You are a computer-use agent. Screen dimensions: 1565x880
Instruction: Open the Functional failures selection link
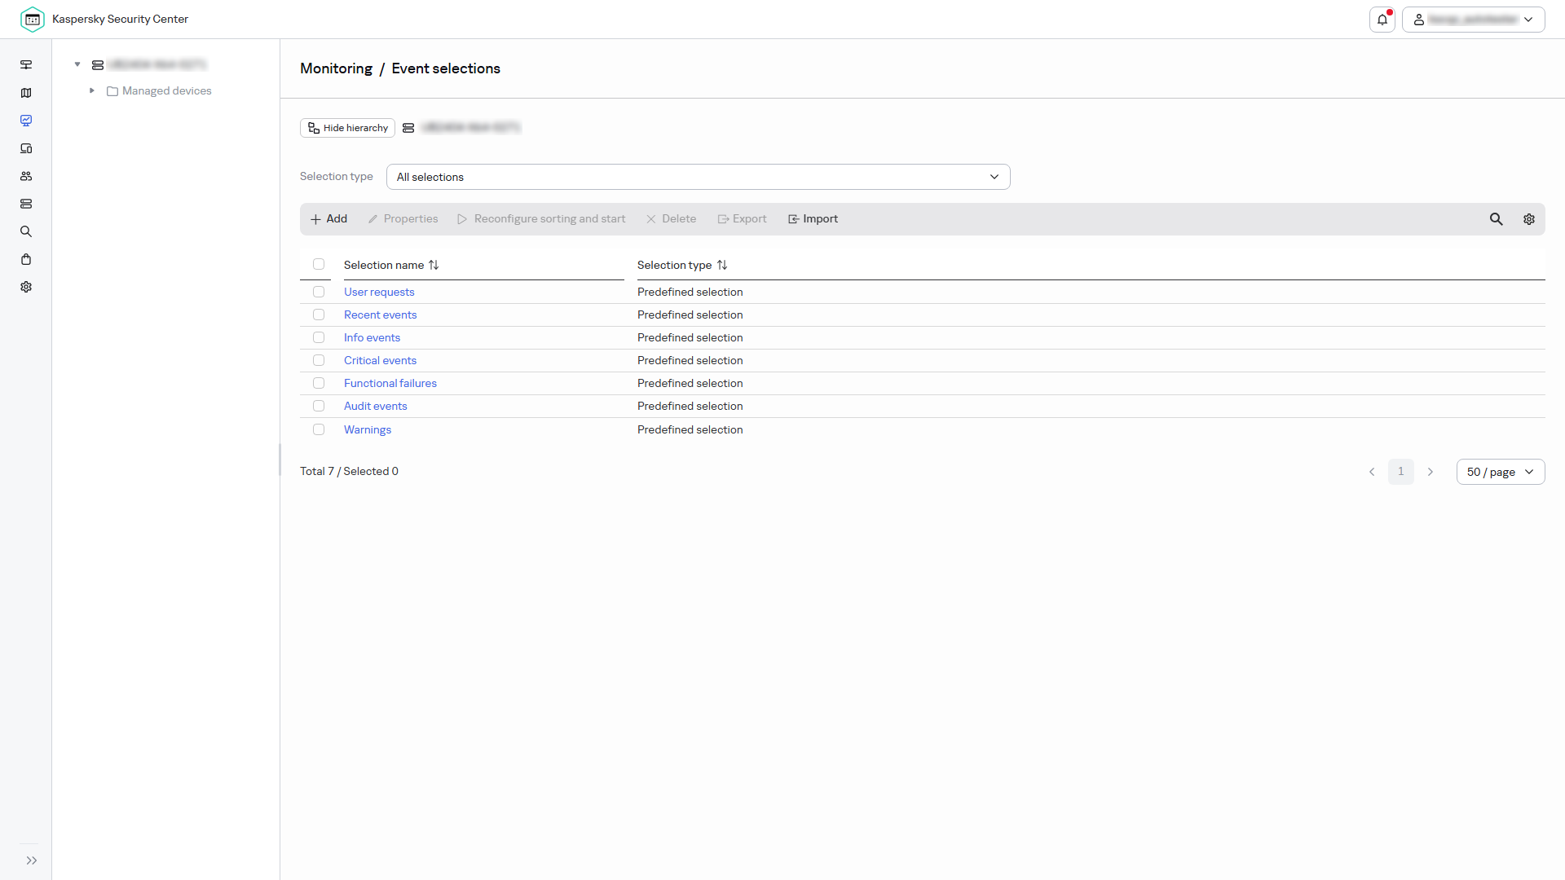coord(390,383)
